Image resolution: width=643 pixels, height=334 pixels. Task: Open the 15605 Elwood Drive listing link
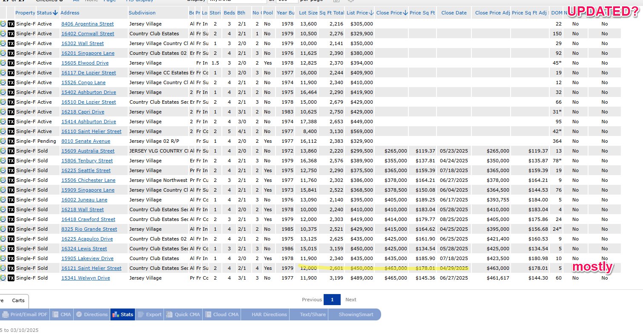(x=85, y=63)
